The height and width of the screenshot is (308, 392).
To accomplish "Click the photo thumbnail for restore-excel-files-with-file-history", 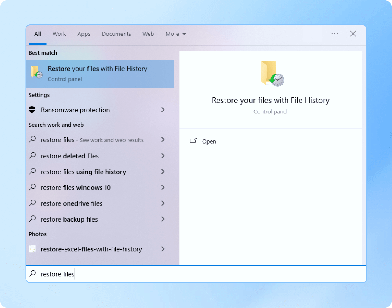I will click(x=32, y=249).
